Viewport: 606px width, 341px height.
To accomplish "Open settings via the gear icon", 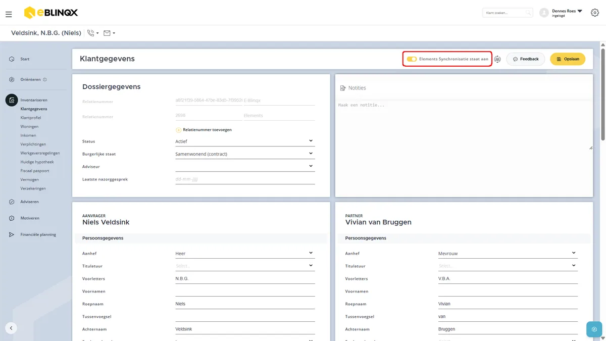I will tap(594, 13).
